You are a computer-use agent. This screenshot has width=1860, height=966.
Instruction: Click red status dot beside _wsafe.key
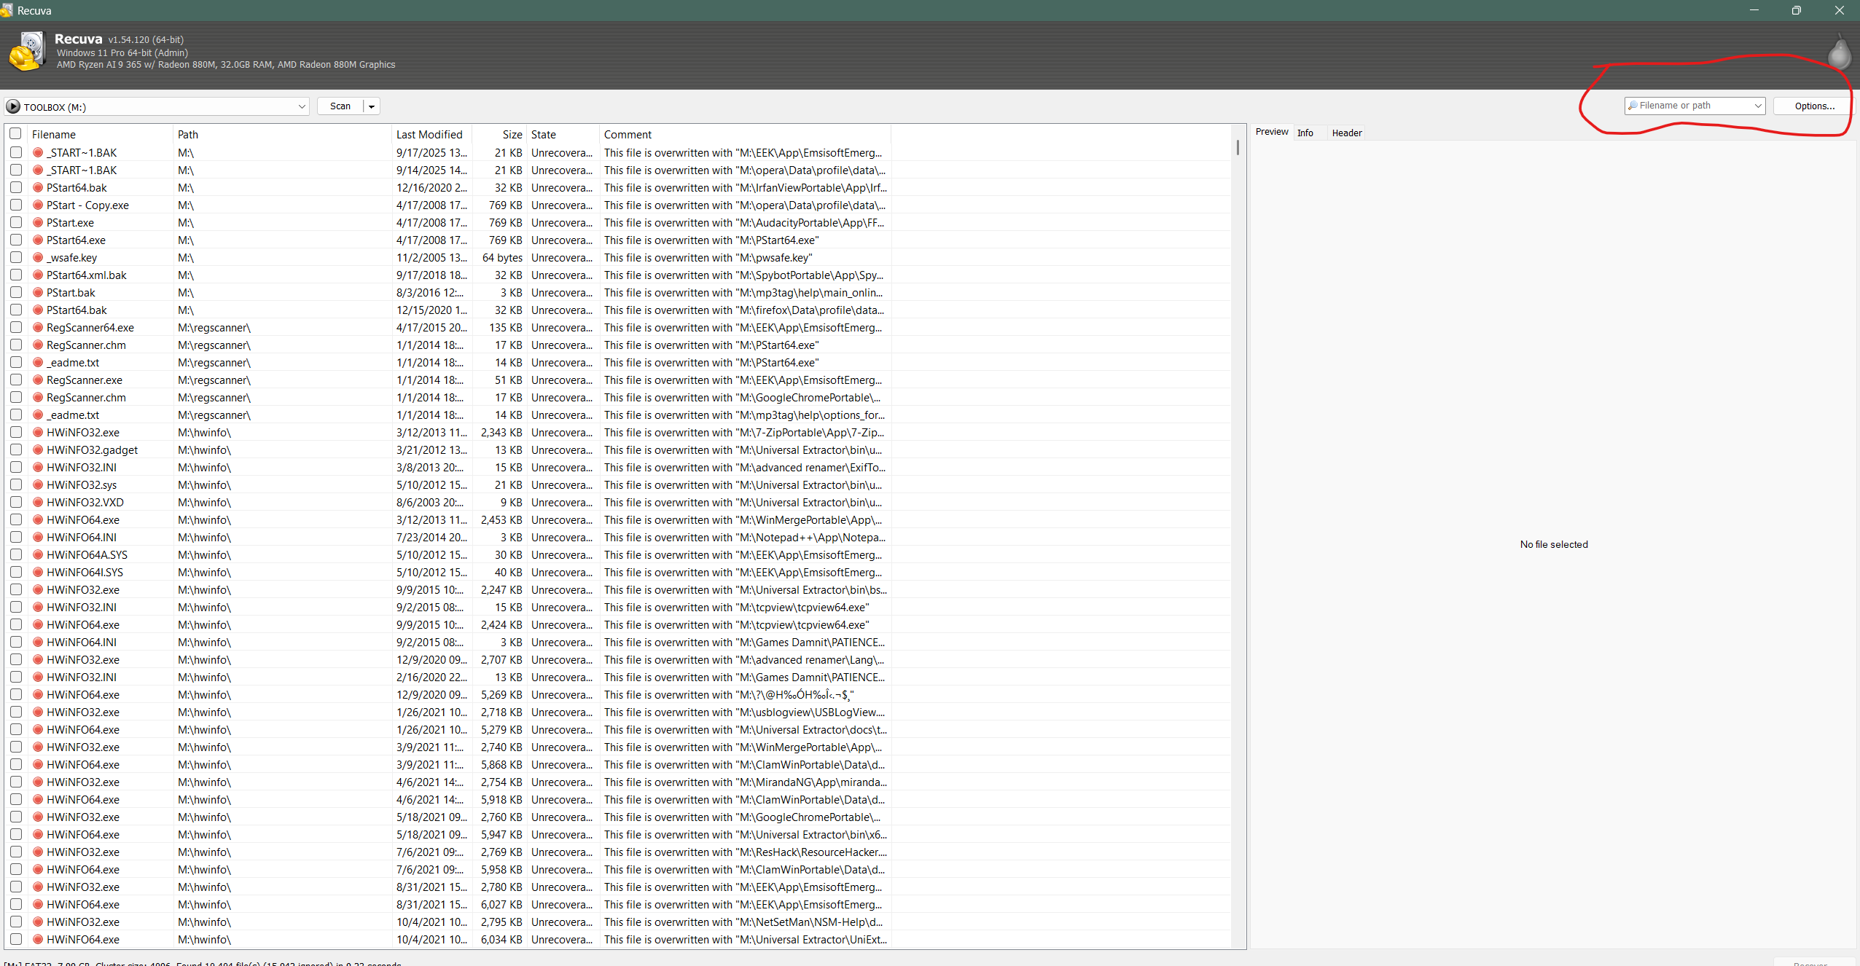(38, 258)
